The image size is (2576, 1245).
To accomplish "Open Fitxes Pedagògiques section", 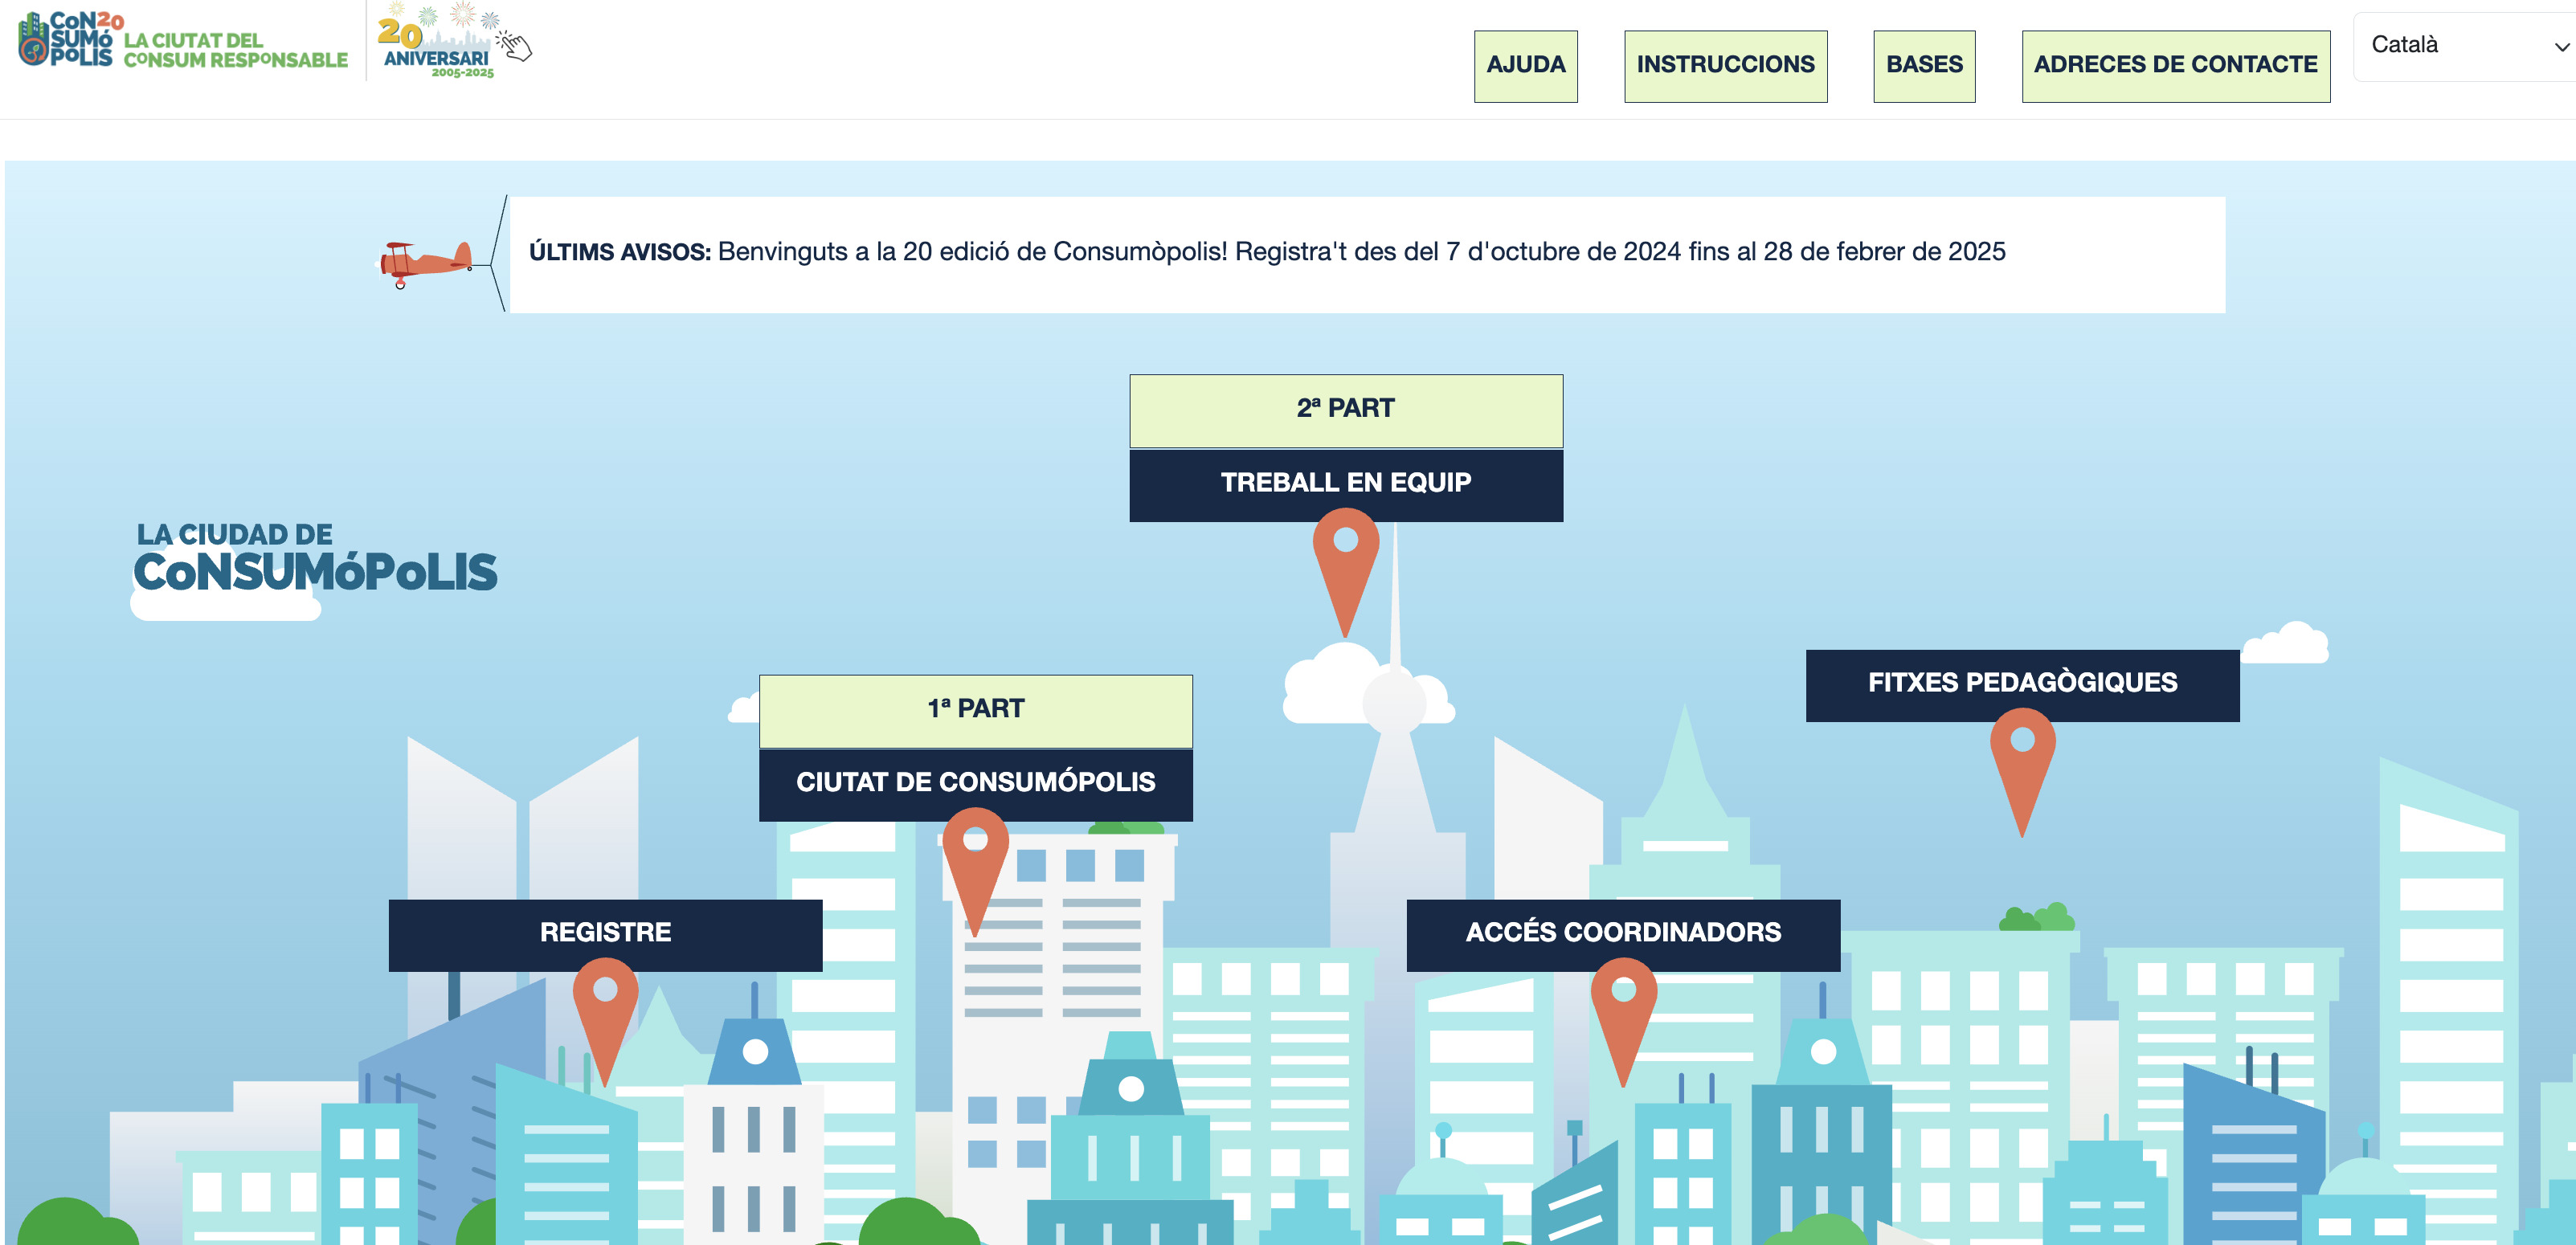I will tap(2022, 685).
